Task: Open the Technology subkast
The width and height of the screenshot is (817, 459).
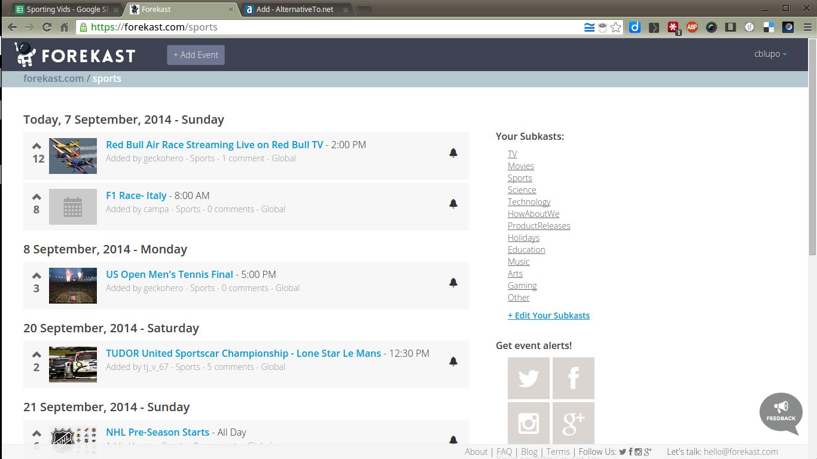Action: point(529,202)
